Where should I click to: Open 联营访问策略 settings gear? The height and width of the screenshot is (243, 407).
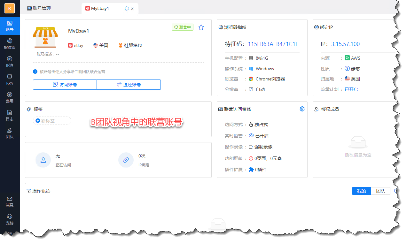(302, 109)
